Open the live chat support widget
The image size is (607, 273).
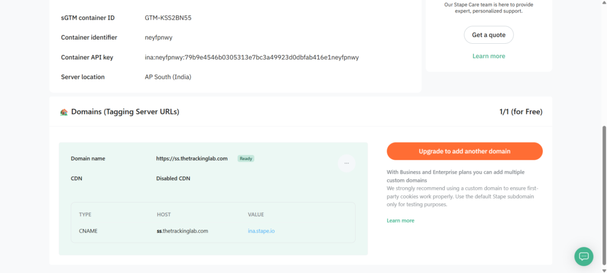583,256
